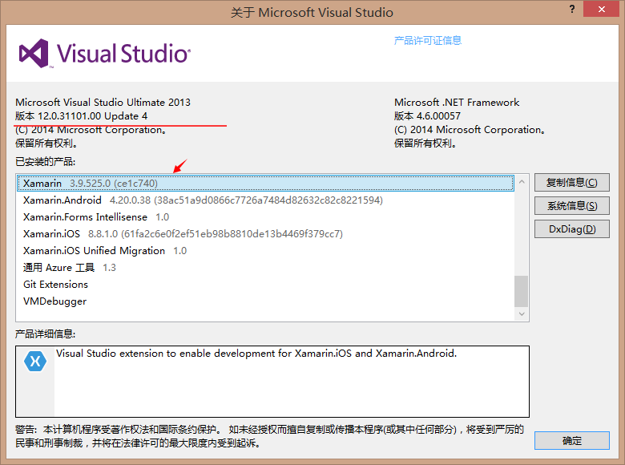This screenshot has width=625, height=465.
Task: Click the 版本 12.0.31101.00 Update 4 text
Action: pyautogui.click(x=81, y=116)
